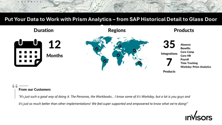Select the Products heading at top right

click(184, 30)
